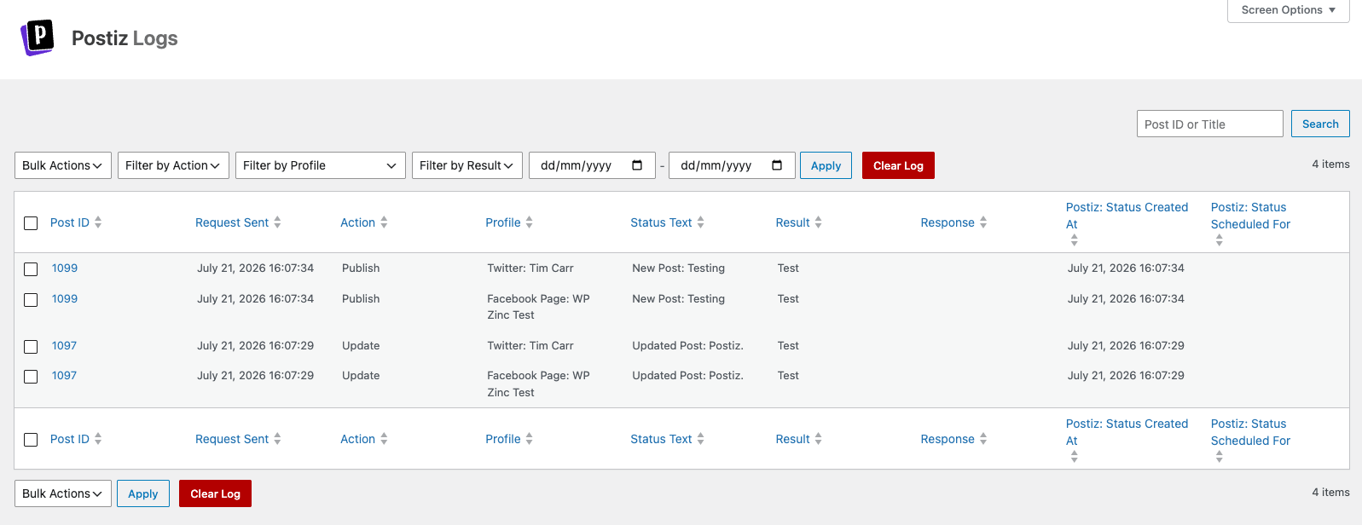The height and width of the screenshot is (525, 1362).
Task: Sort by top Response column header
Action: point(948,222)
